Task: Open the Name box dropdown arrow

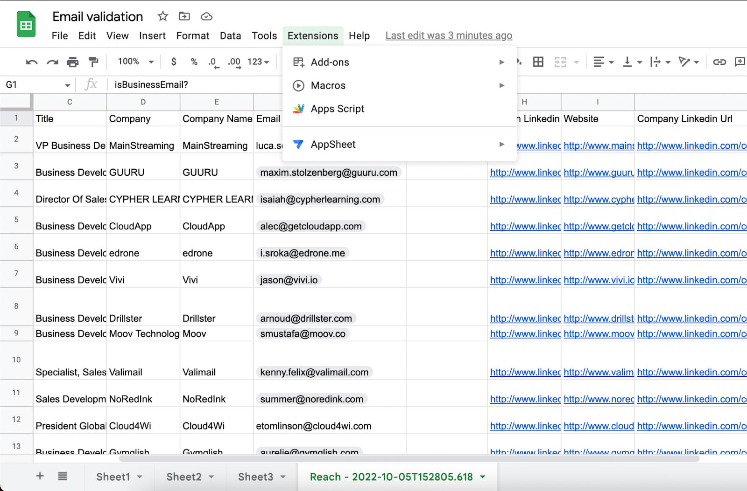Action: pyautogui.click(x=68, y=85)
